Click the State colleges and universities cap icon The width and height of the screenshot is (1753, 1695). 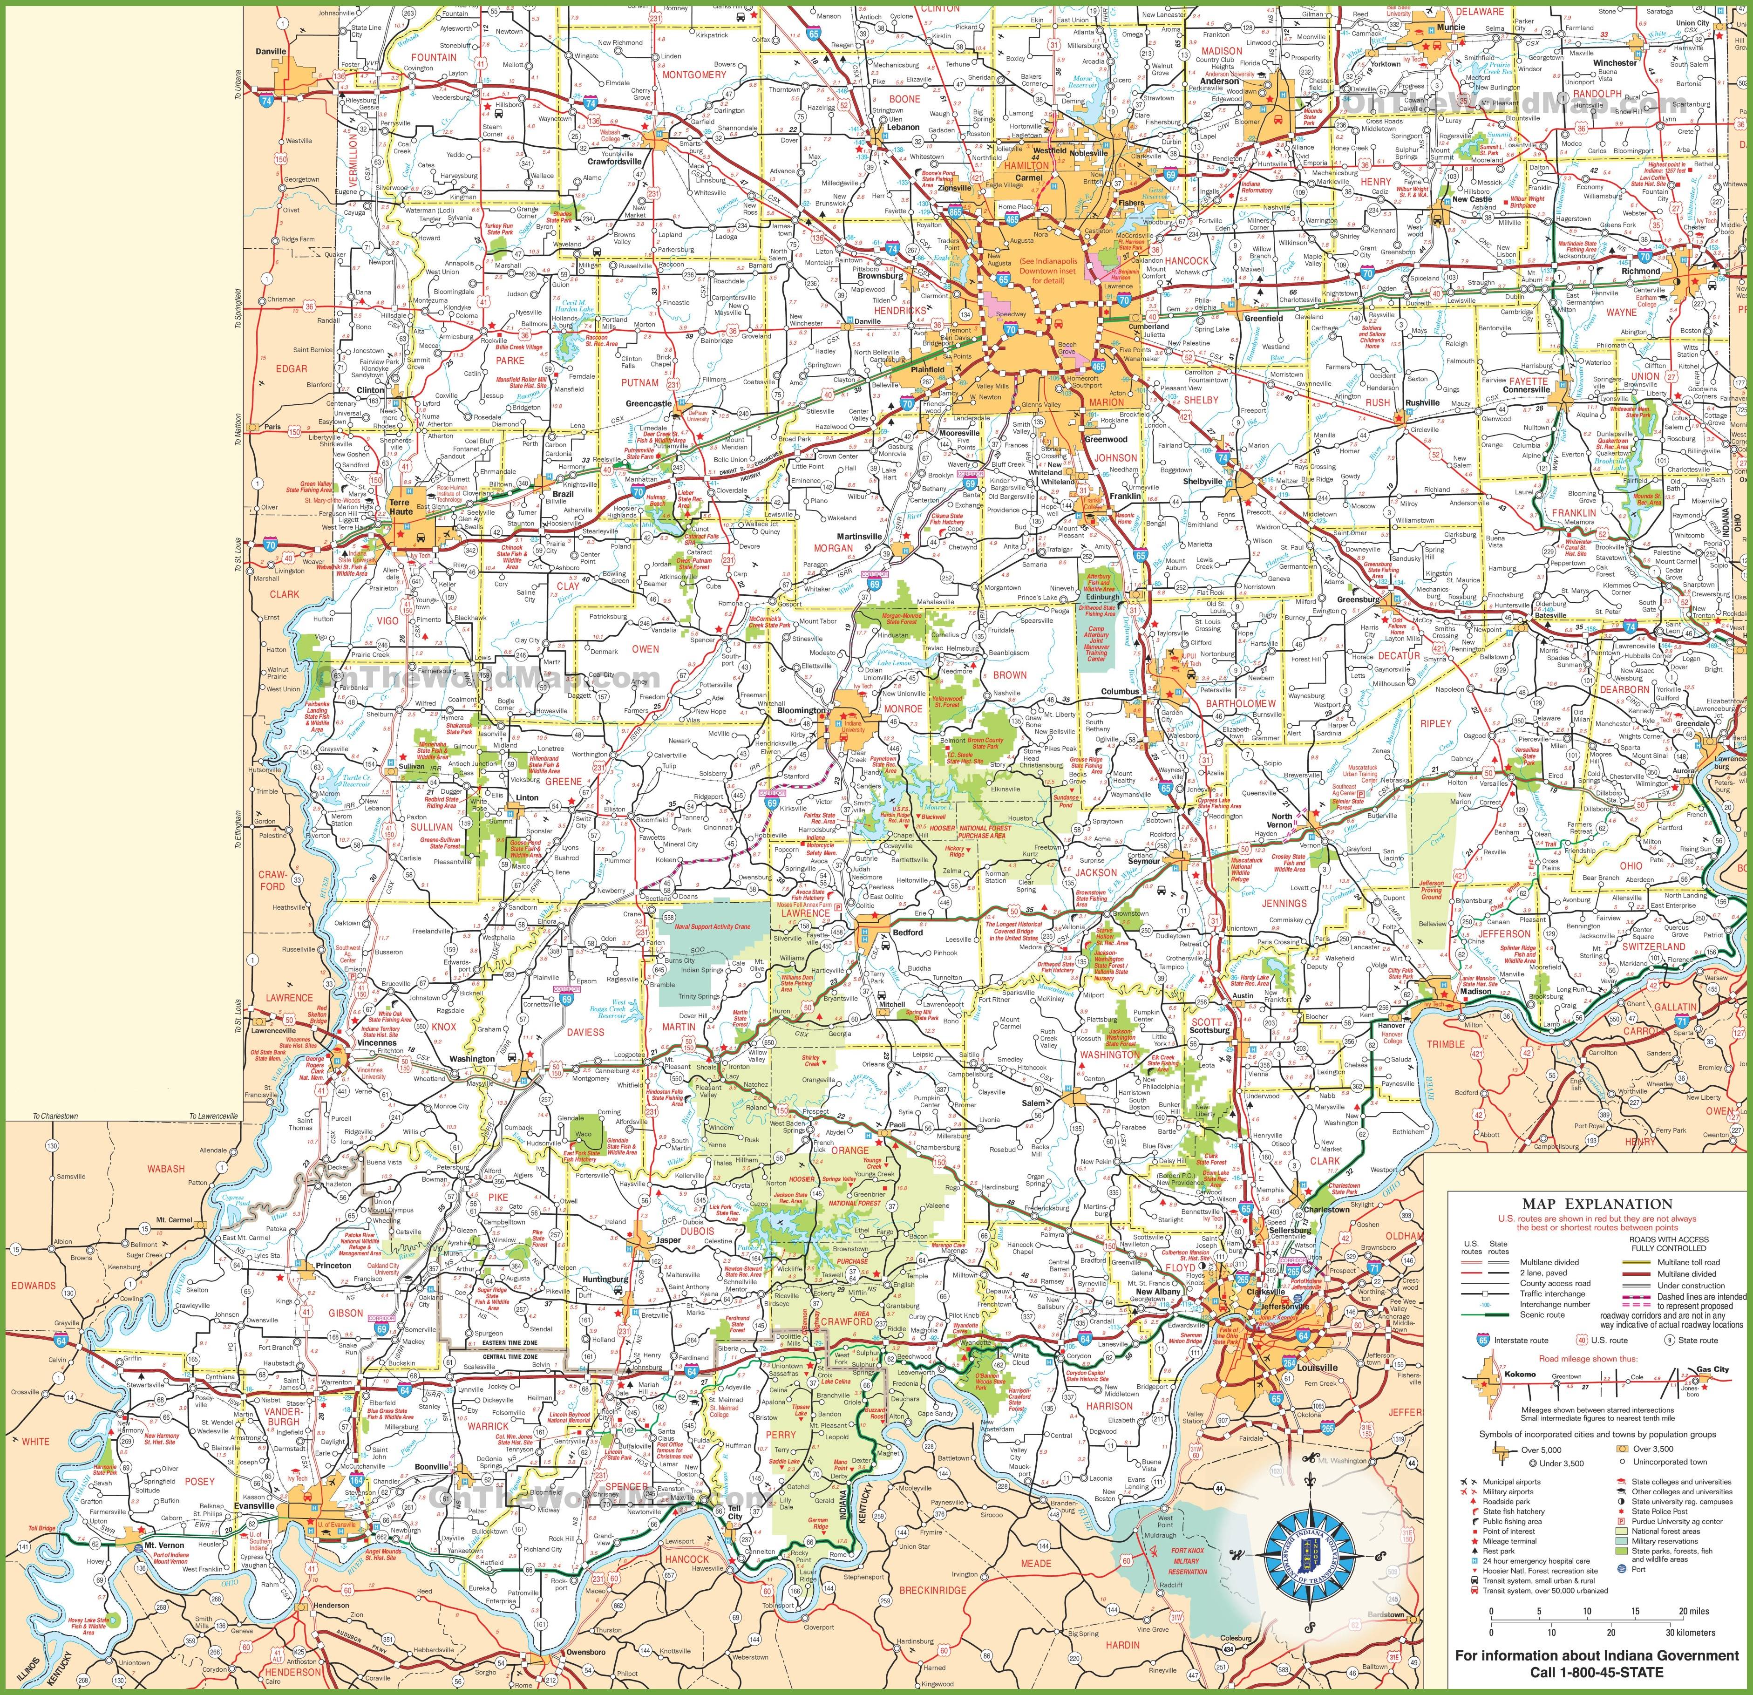(x=1622, y=1481)
